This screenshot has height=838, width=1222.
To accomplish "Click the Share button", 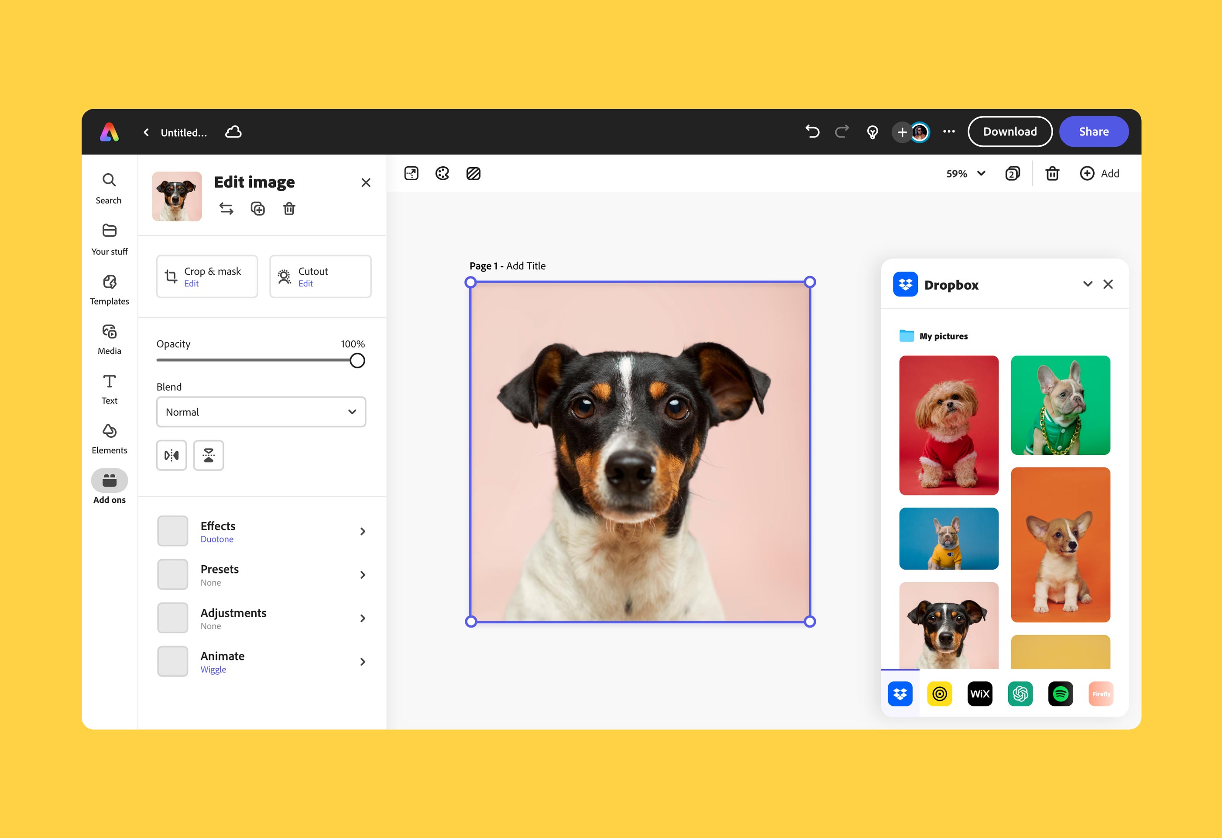I will click(1094, 131).
